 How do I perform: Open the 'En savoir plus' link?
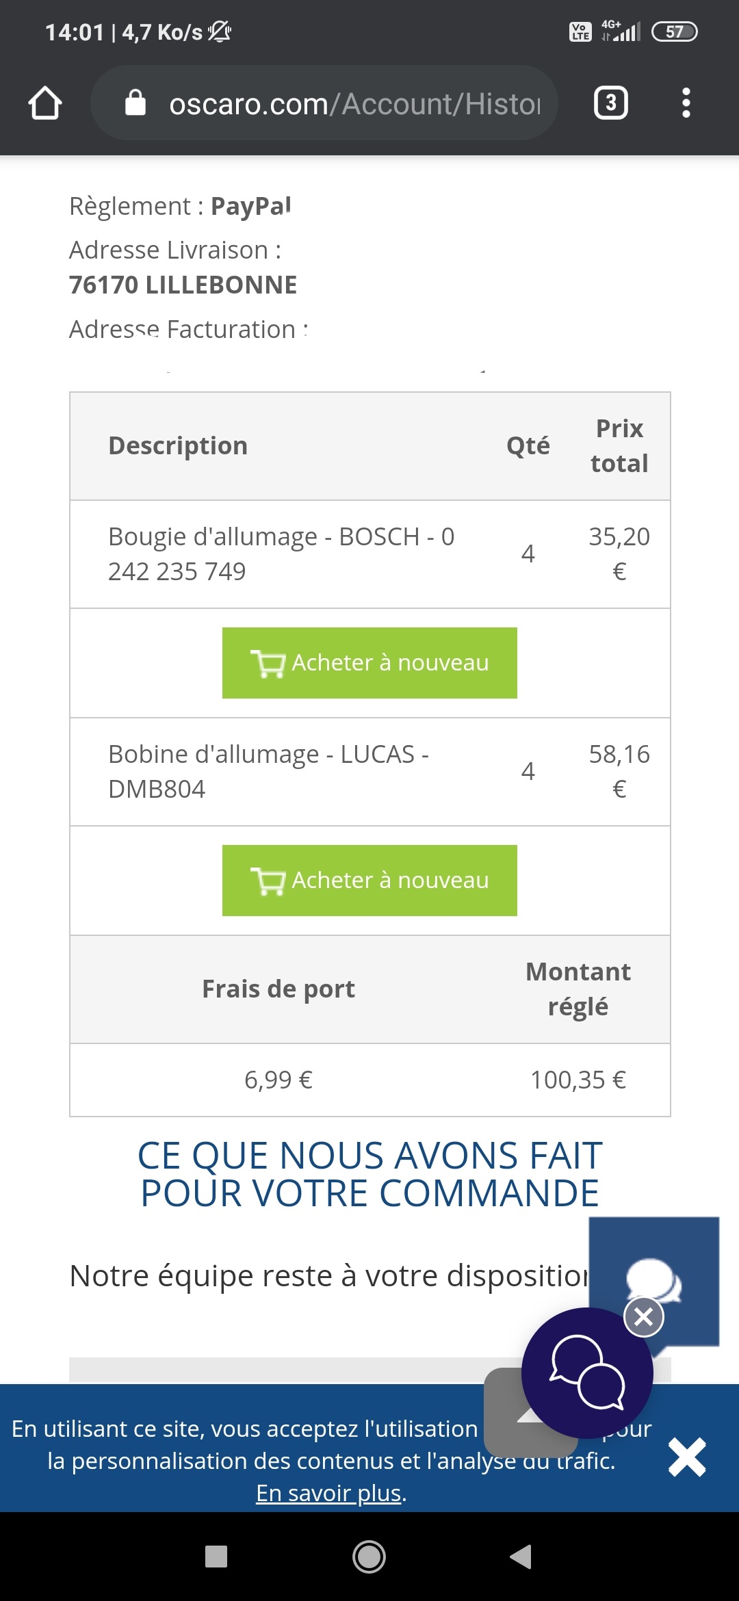tap(328, 1493)
